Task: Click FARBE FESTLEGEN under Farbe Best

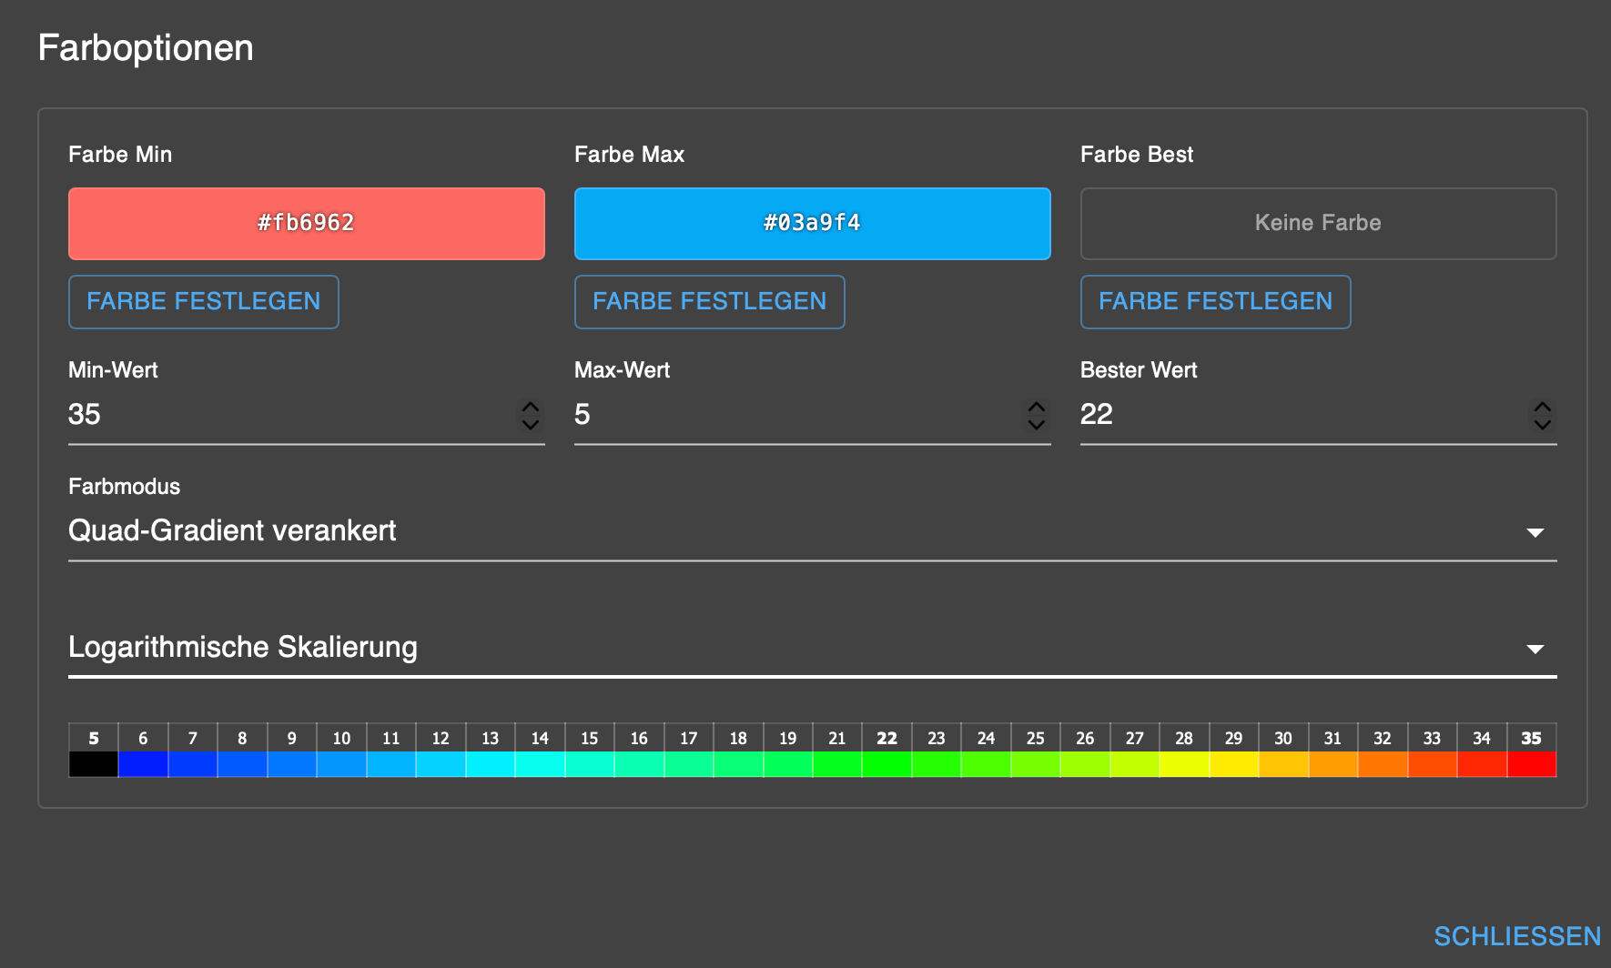Action: pos(1216,302)
